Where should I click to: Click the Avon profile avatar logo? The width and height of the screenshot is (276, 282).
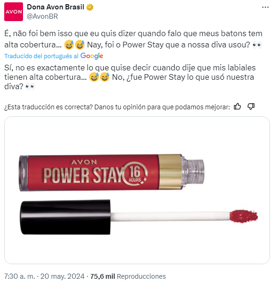point(14,12)
